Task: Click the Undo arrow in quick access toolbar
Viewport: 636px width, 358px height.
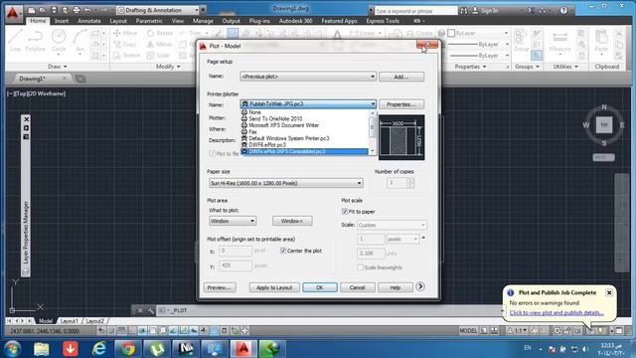Action: point(87,10)
